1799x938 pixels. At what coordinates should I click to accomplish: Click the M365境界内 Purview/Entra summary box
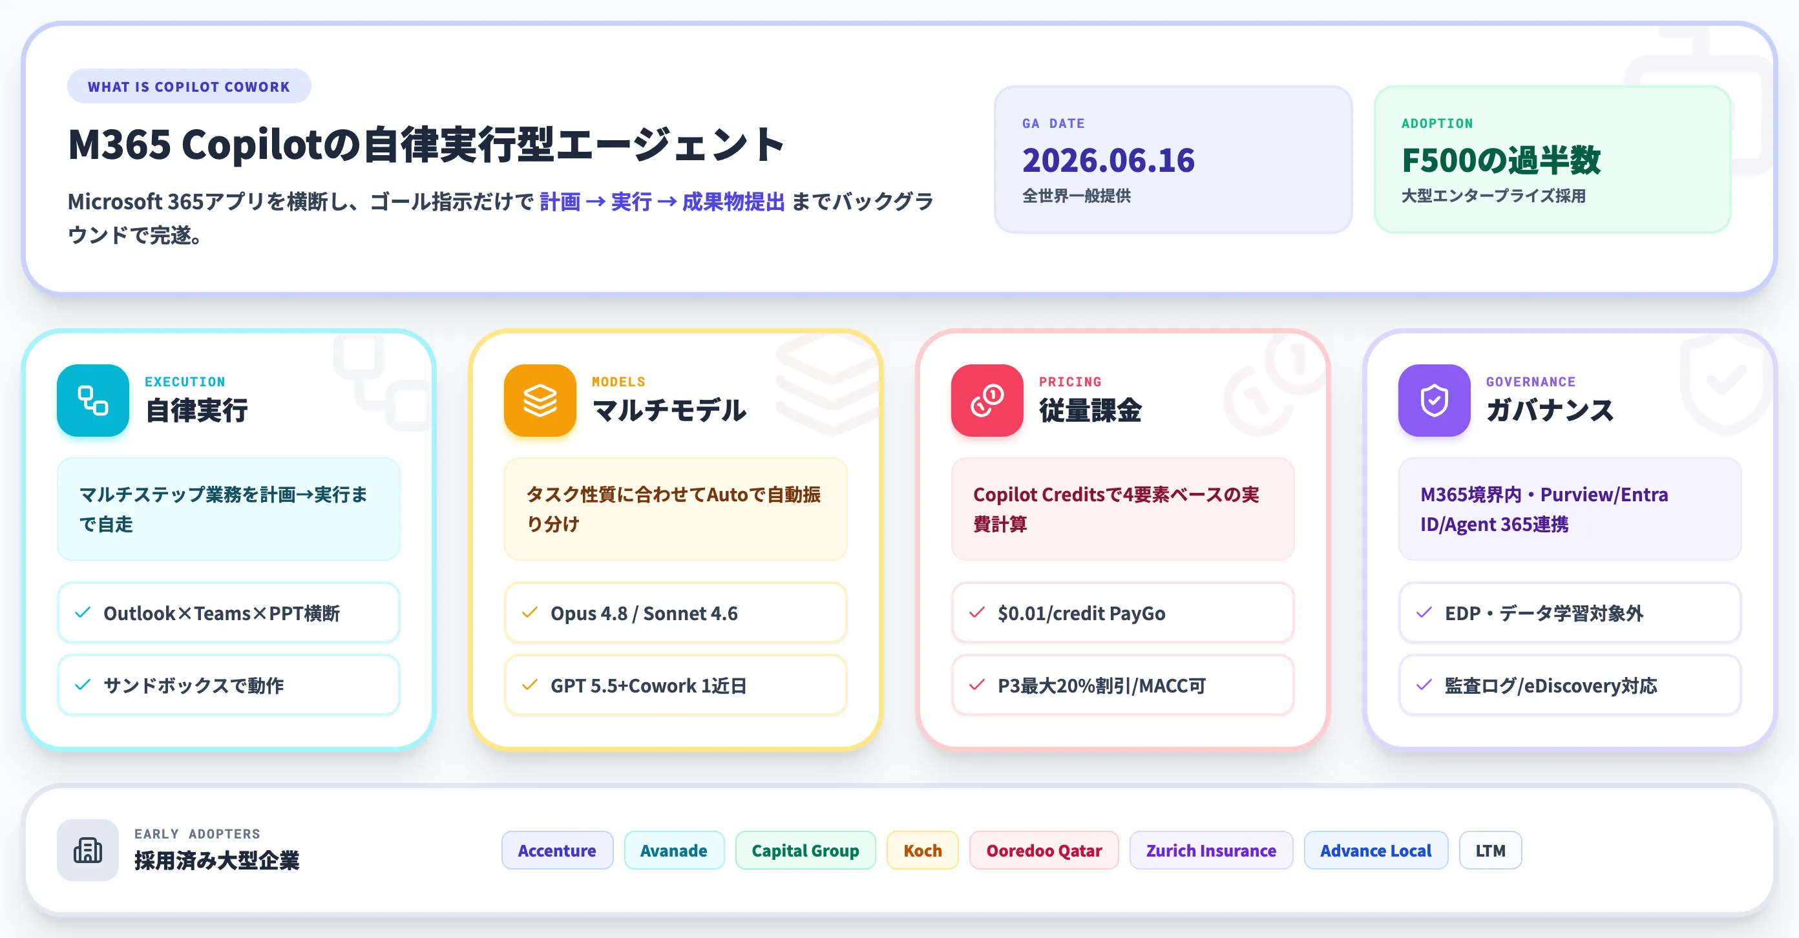tap(1569, 509)
